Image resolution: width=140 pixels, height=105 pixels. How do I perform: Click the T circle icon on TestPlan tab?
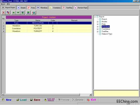pyautogui.click(x=64, y=8)
